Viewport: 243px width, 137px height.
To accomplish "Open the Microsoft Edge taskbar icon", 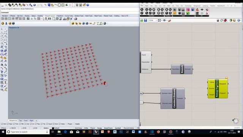I will (x=65, y=132).
